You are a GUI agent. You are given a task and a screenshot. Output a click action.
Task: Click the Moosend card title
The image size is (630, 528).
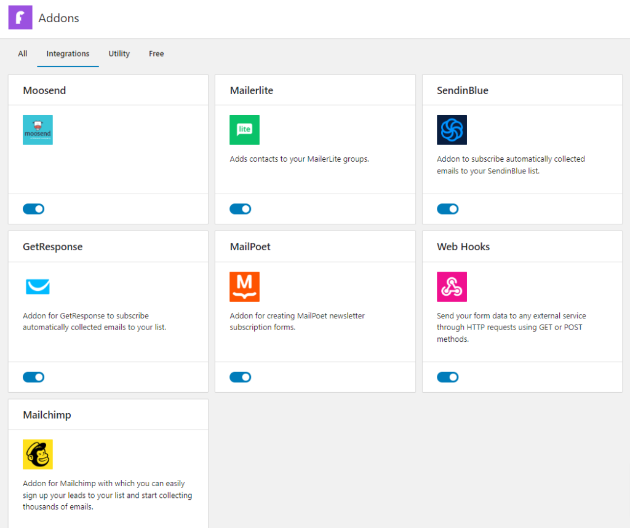(44, 90)
